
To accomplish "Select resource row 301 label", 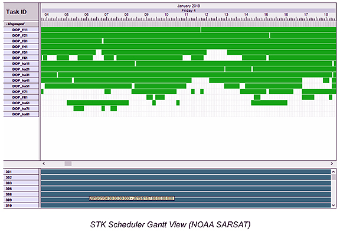I will (21, 172).
